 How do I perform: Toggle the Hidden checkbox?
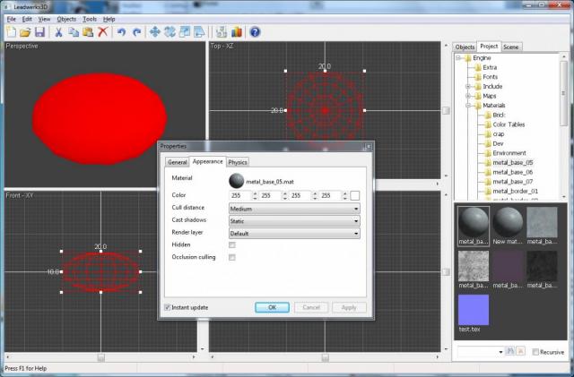232,244
